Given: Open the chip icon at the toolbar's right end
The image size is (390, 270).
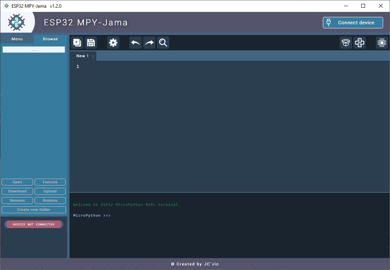Looking at the screenshot, I should coord(382,43).
